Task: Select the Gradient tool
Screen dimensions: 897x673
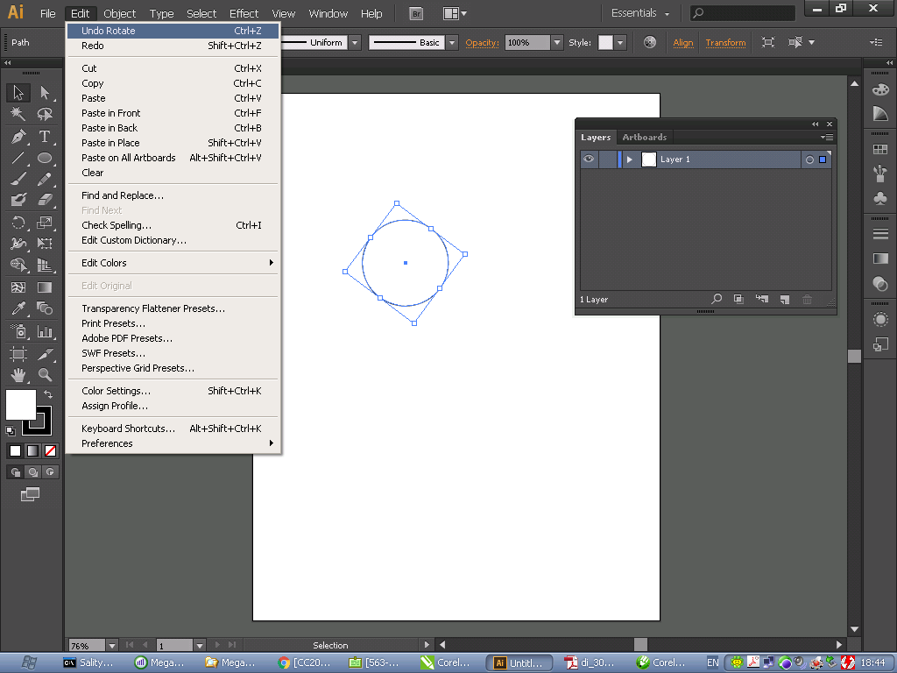Action: (x=45, y=287)
